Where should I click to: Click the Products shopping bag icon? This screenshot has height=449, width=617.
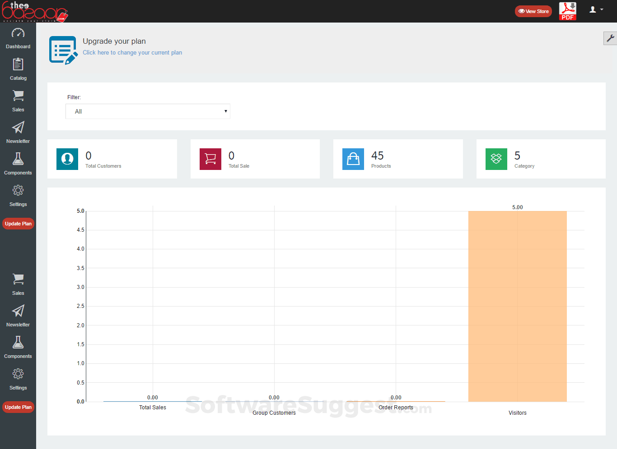(x=353, y=159)
